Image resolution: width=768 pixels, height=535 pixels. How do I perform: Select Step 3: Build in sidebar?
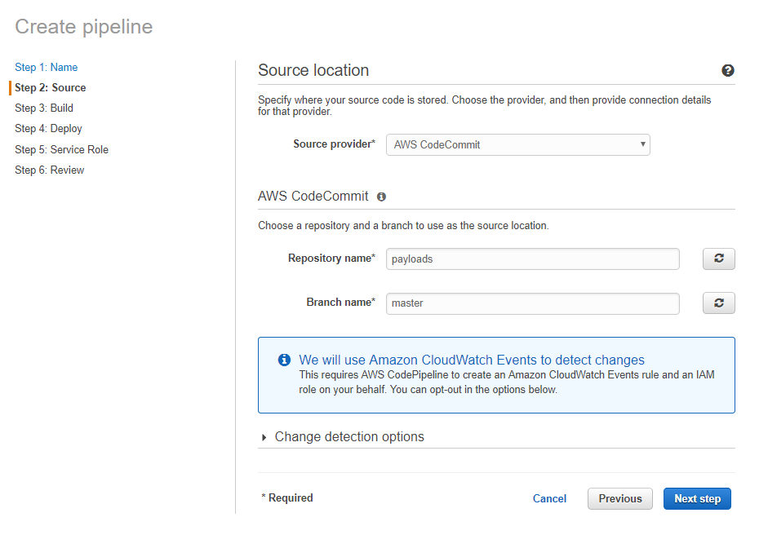pyautogui.click(x=43, y=108)
